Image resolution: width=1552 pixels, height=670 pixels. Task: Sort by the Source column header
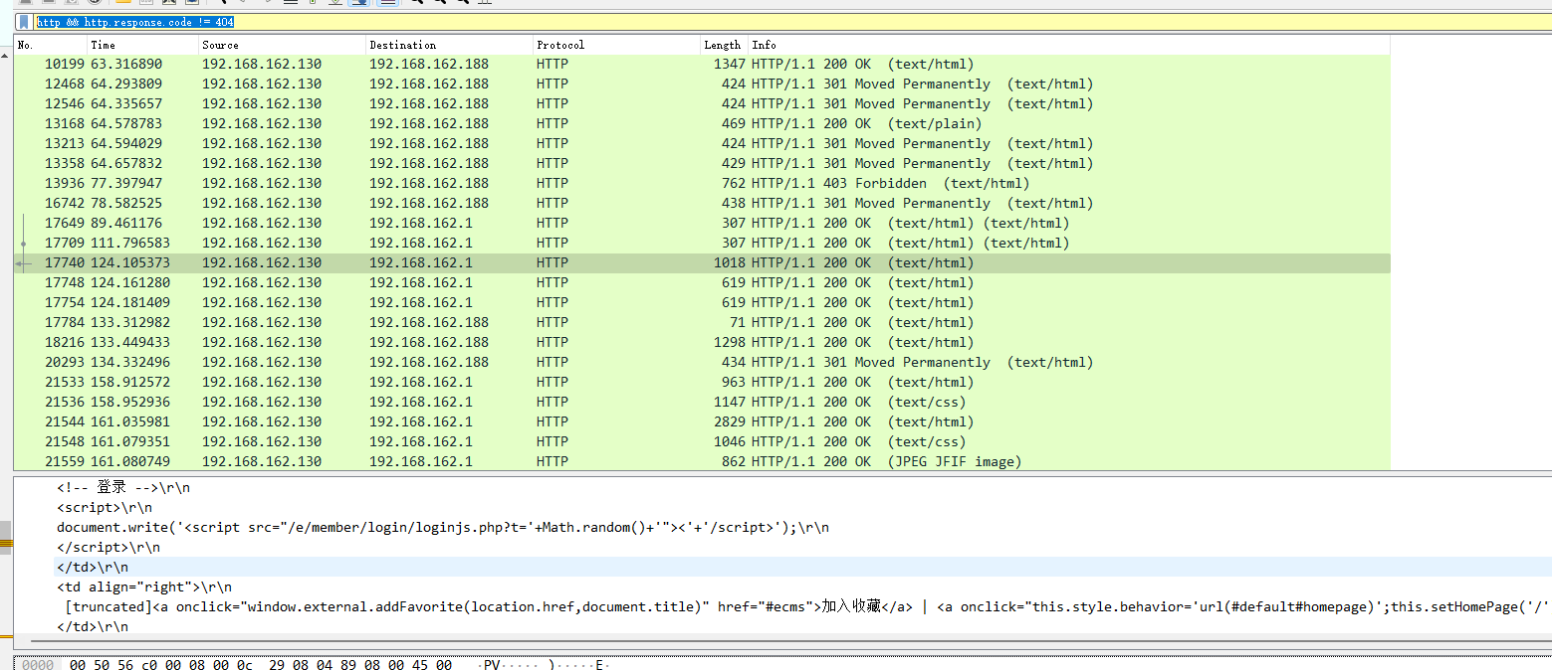click(x=282, y=45)
